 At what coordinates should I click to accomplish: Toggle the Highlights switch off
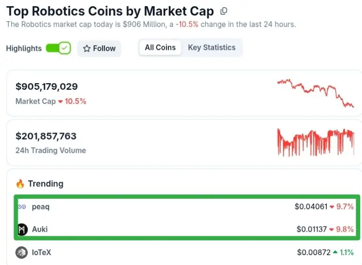tap(59, 48)
